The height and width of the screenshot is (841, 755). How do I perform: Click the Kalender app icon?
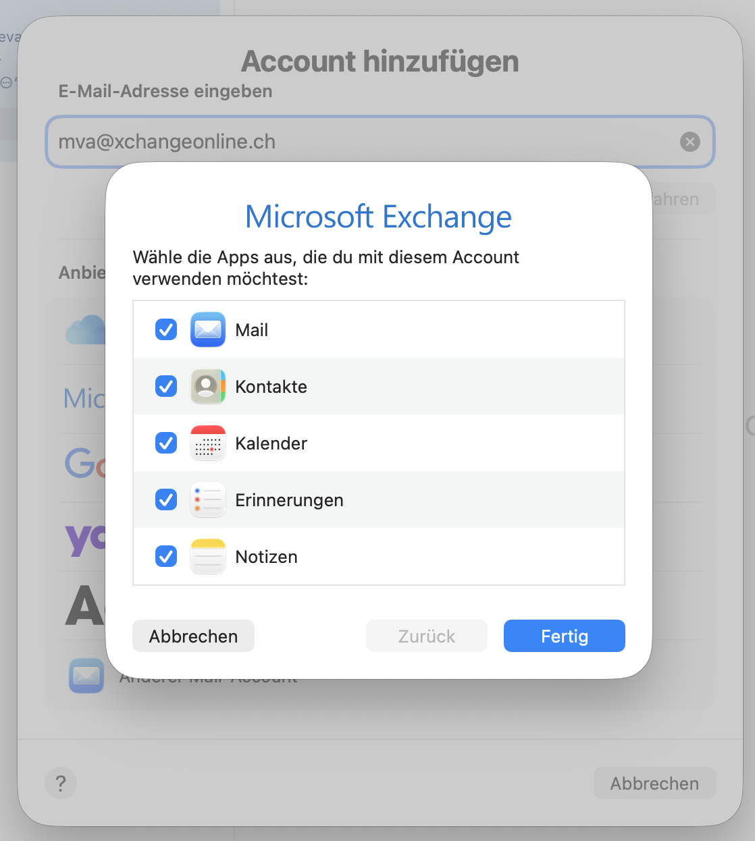(208, 443)
